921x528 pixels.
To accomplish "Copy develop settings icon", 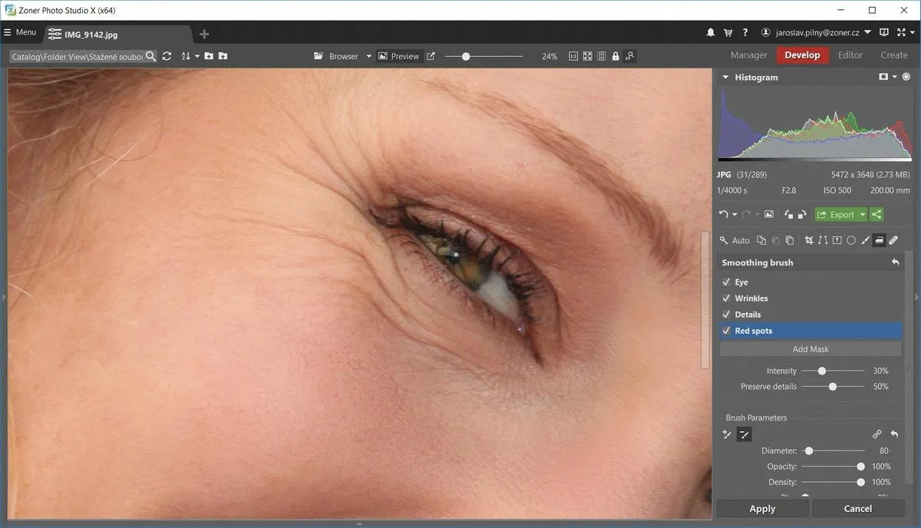I will click(x=761, y=240).
